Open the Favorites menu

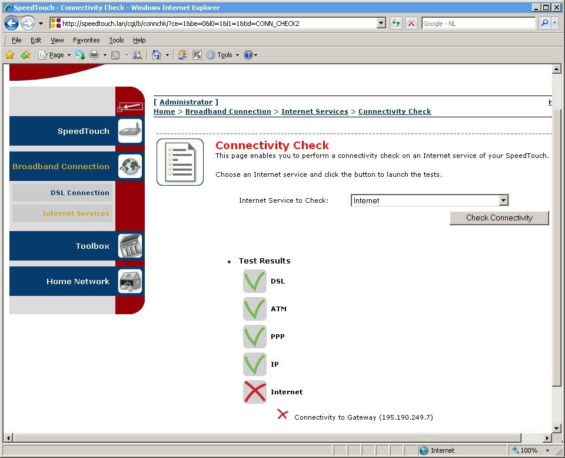(x=86, y=40)
